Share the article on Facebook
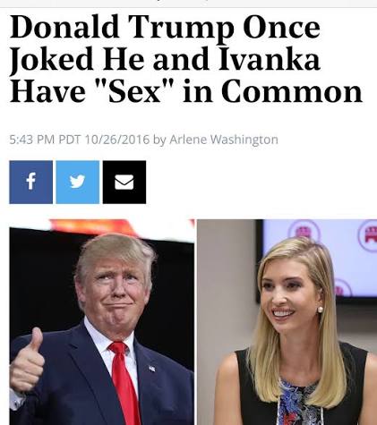This screenshot has height=425, width=377. point(31,183)
